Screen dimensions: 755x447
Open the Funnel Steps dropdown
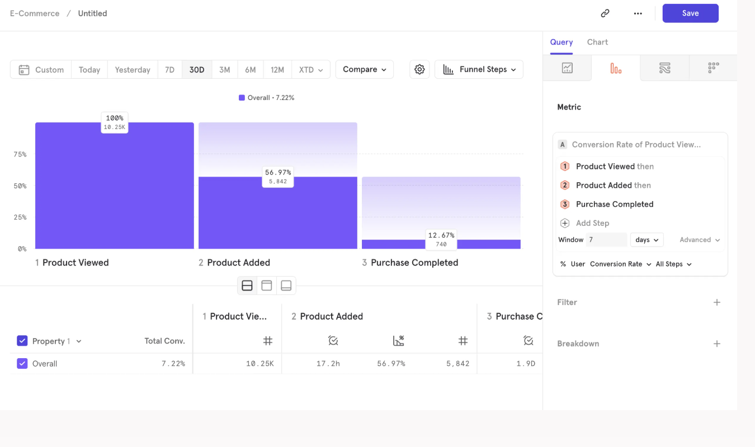[479, 69]
